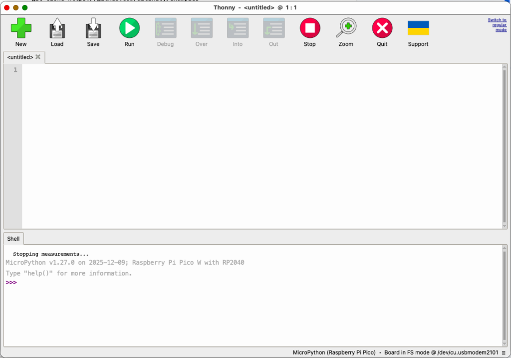Image resolution: width=511 pixels, height=358 pixels.
Task: Quit Thonny using the red X icon
Action: (x=382, y=28)
